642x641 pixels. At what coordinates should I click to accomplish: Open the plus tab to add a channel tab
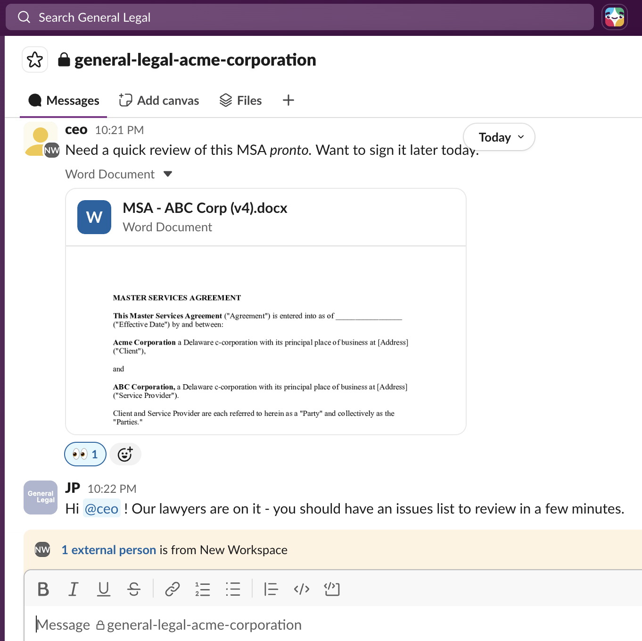(x=288, y=100)
